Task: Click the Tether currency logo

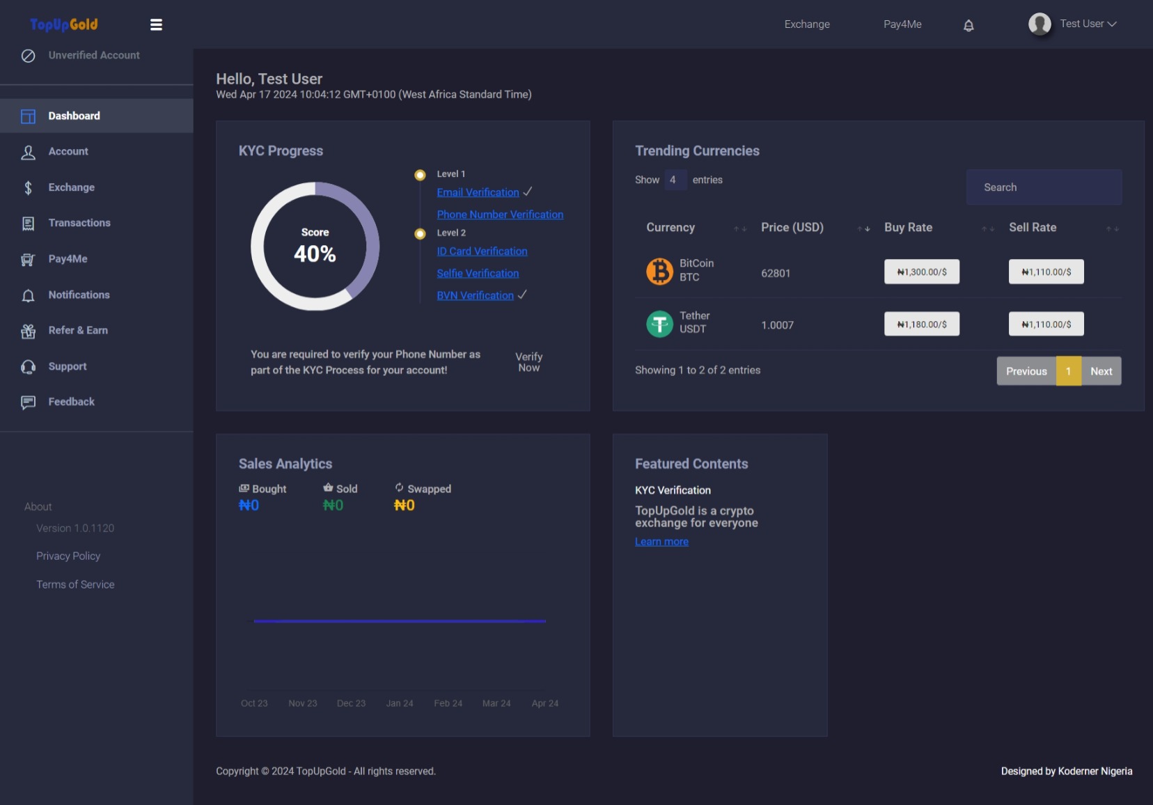Action: [x=659, y=323]
